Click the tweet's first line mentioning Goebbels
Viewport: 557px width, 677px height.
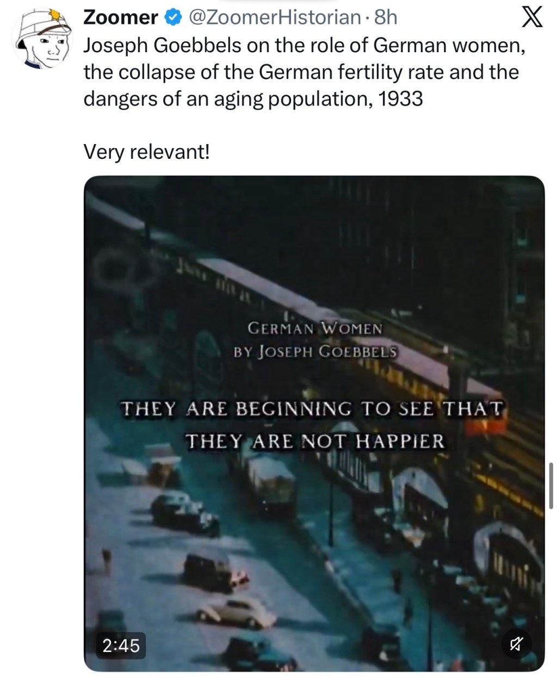(304, 45)
